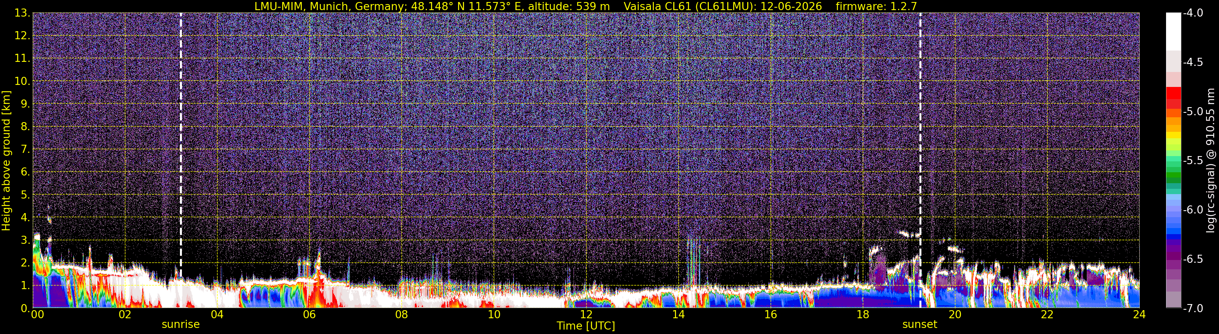Click the 'Vaisala CL61 (CL61LMU): 12-06-2026' text
Viewport: 1219px width, 334px height.
[x=723, y=6]
